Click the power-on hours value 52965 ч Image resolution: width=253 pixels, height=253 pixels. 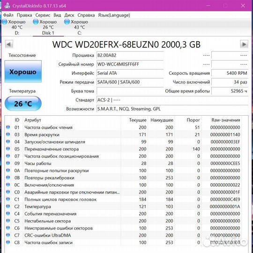(230, 91)
